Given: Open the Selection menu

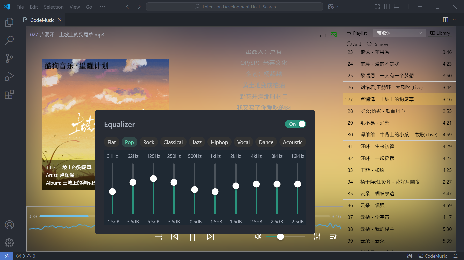Looking at the screenshot, I should pos(54,7).
